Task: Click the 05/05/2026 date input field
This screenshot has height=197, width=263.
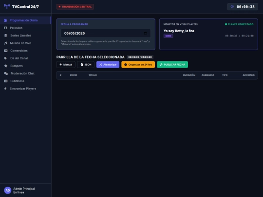Action: [x=106, y=33]
